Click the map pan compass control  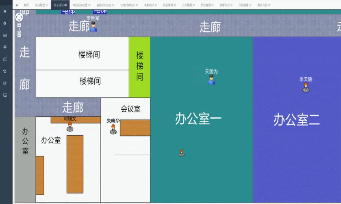click(x=19, y=17)
